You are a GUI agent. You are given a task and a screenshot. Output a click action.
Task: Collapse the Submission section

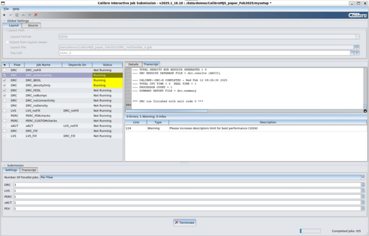click(x=4, y=165)
